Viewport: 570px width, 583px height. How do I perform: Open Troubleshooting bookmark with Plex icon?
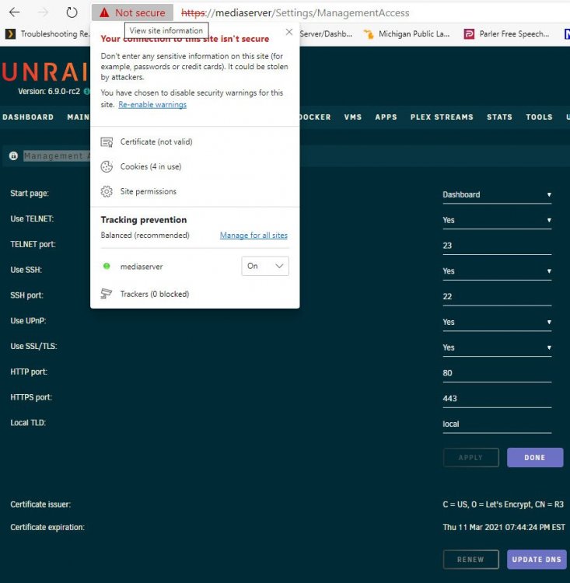tap(47, 34)
